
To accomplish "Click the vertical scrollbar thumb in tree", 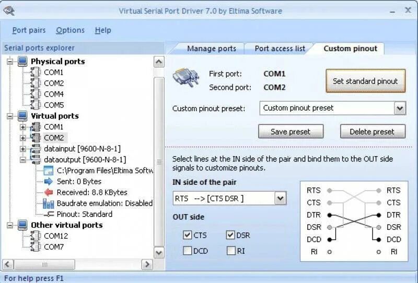I will (x=159, y=162).
